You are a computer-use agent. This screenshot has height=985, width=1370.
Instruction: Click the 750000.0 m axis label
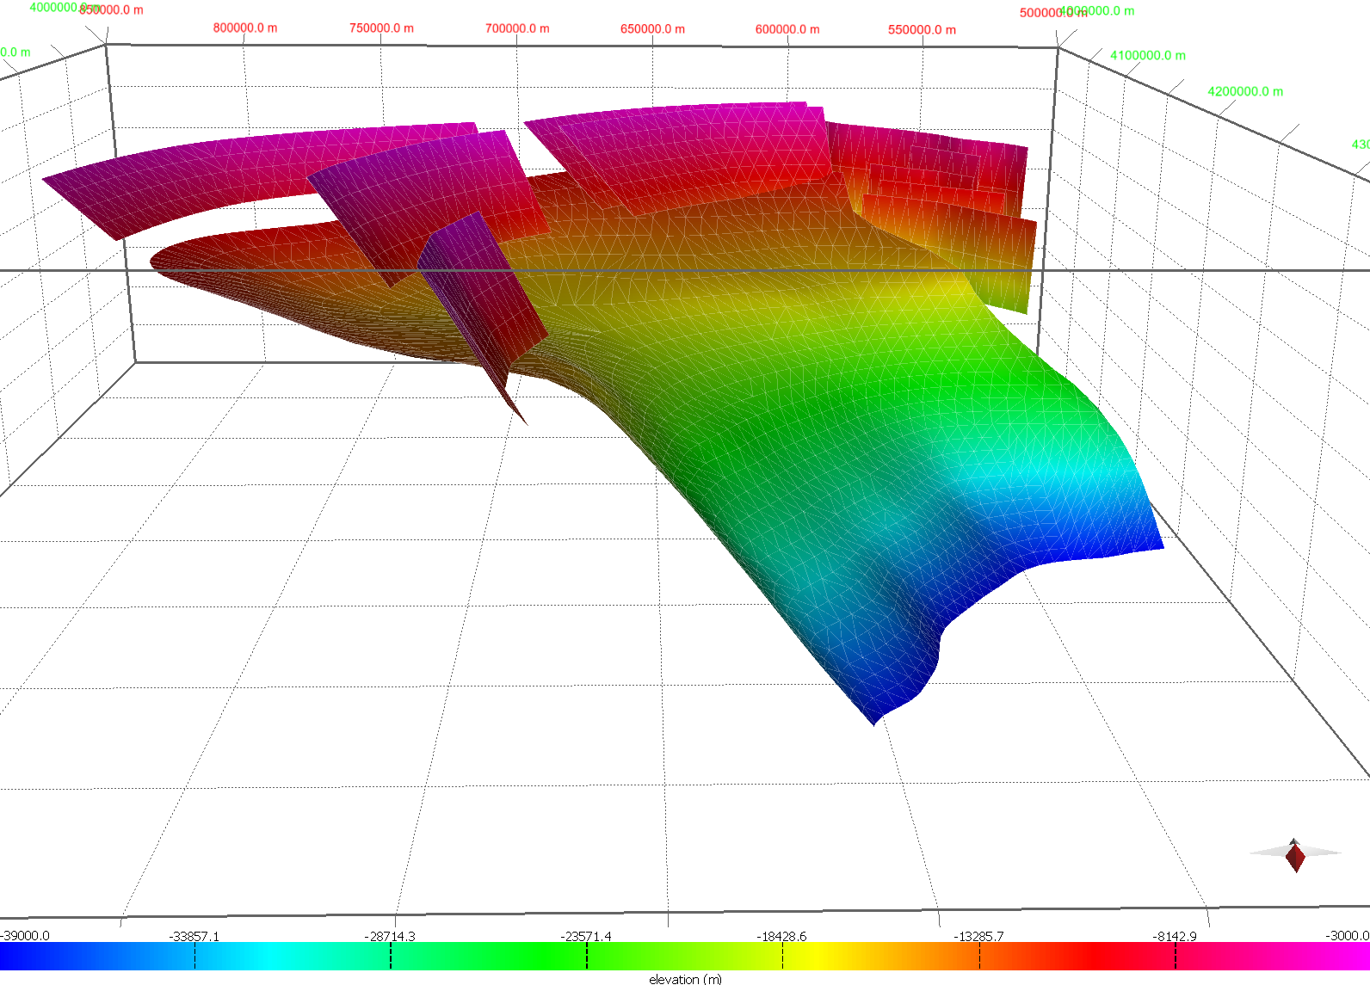tap(381, 28)
